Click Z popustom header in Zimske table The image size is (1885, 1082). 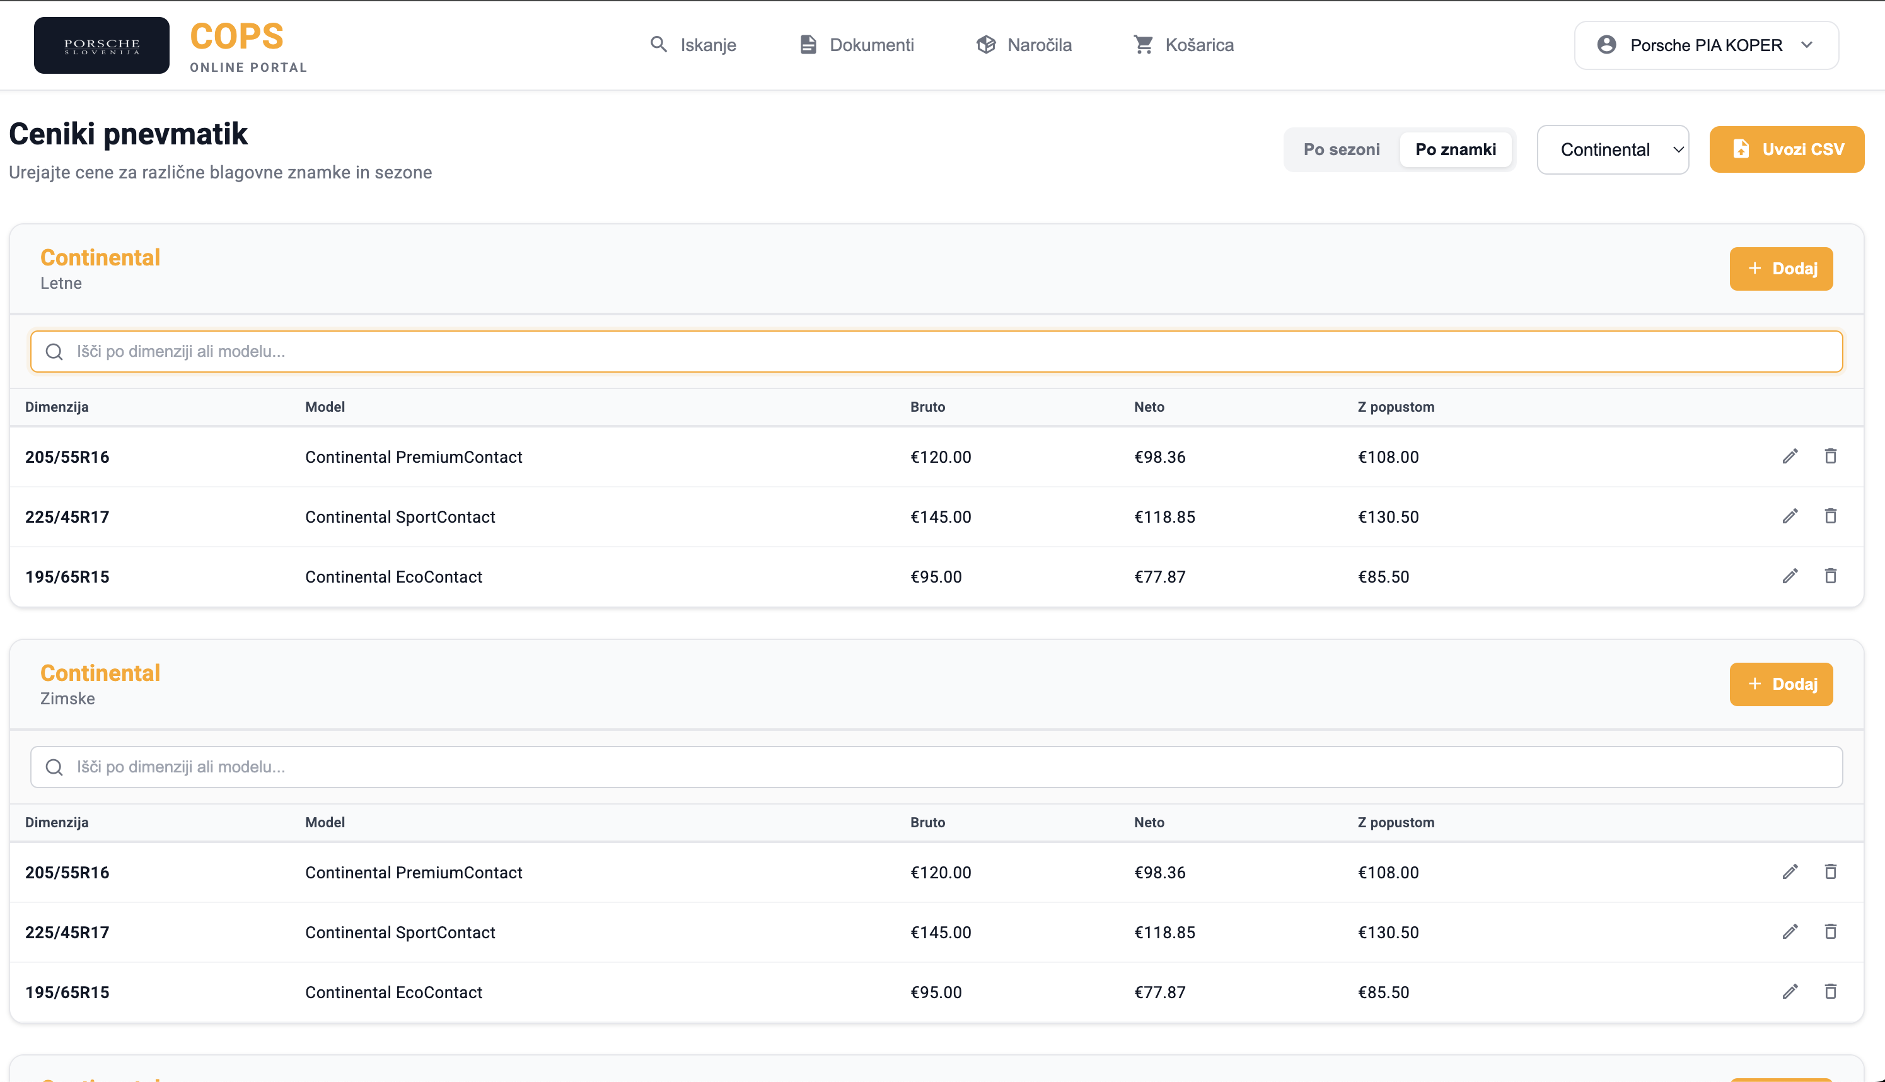pos(1395,823)
